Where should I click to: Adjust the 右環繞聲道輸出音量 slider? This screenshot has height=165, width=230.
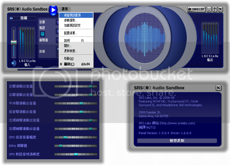point(76,129)
